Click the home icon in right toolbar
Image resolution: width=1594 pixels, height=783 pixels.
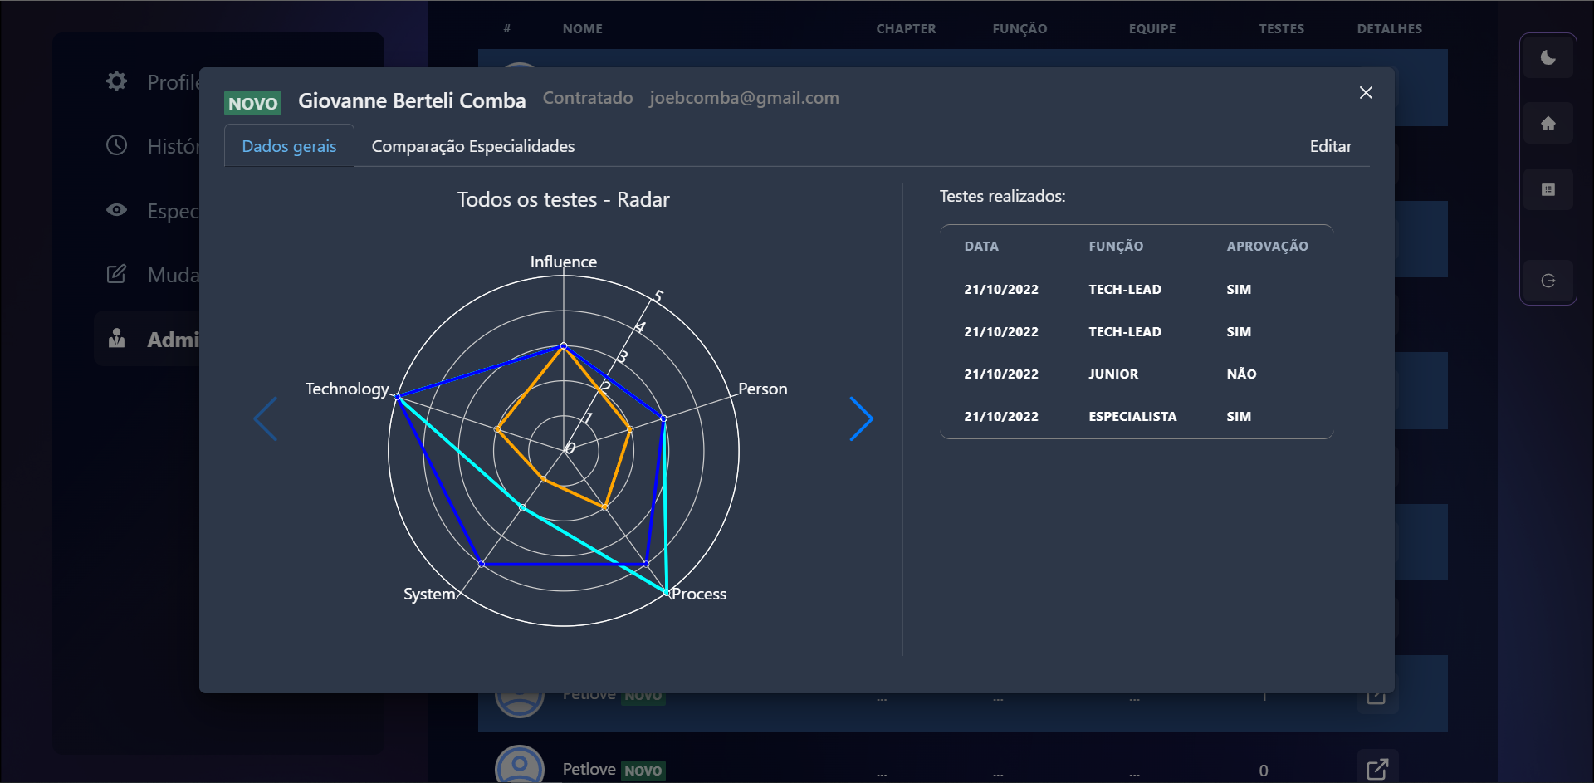coord(1548,124)
